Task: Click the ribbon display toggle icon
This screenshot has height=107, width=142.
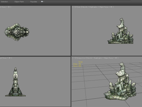Action: (x=42, y=1)
